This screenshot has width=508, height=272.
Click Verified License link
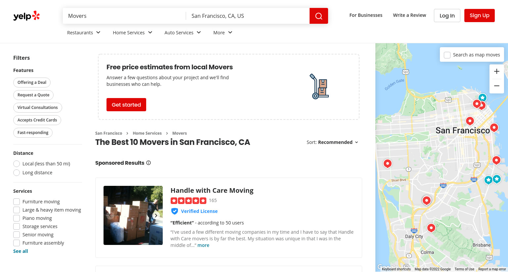199,211
